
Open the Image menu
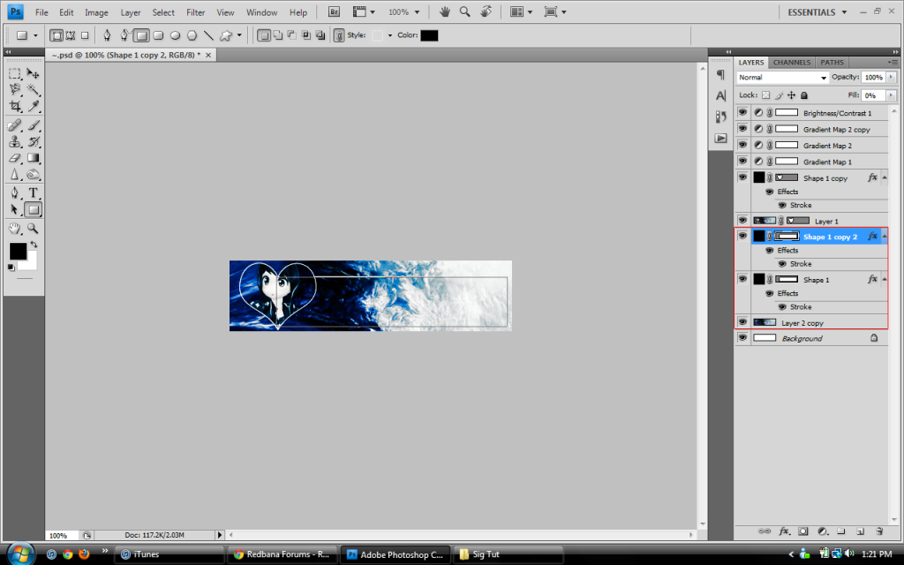click(x=96, y=12)
